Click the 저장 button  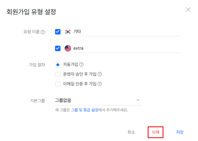coord(180,132)
